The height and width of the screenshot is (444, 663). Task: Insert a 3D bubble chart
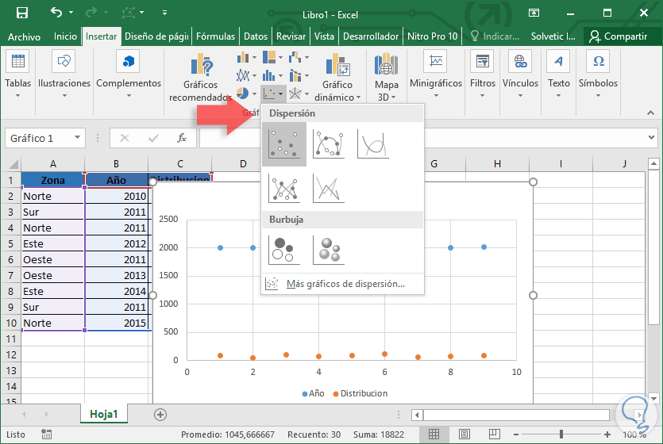pos(328,249)
